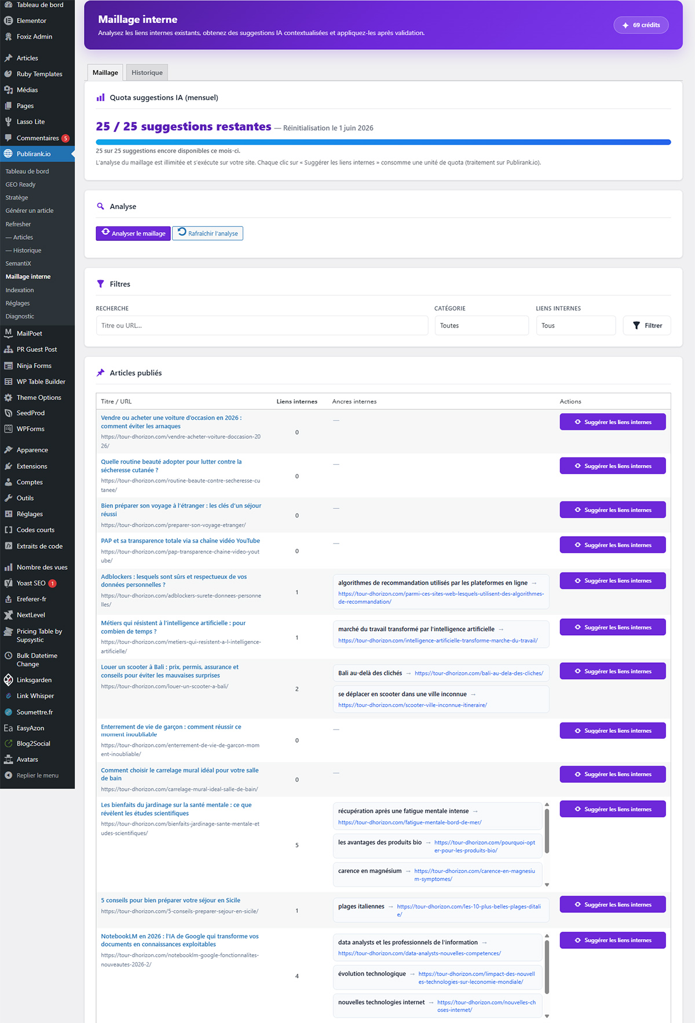Open Commentaires with 5 pending badge

[37, 138]
